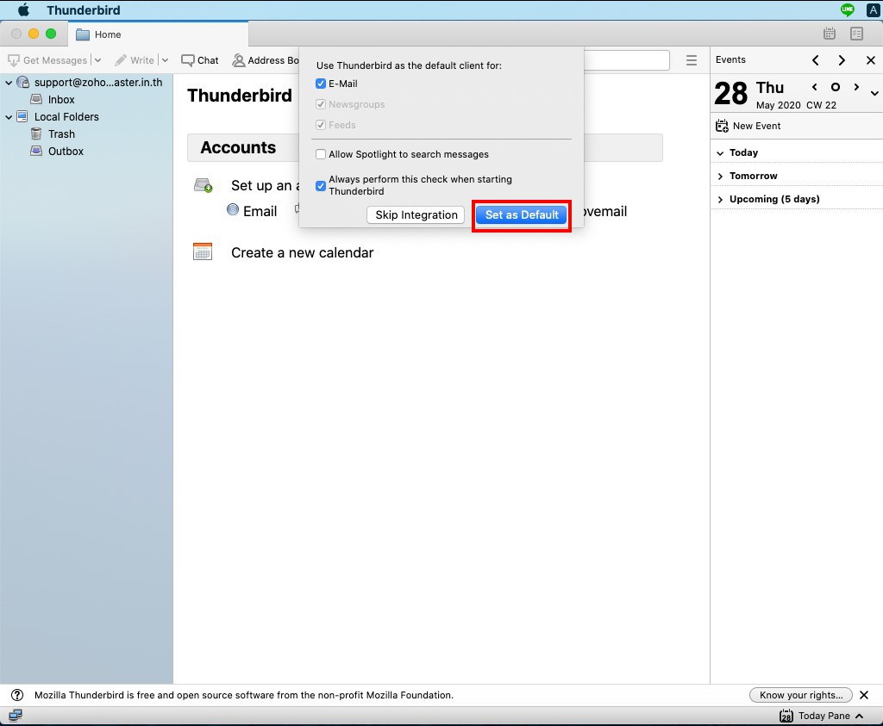The image size is (883, 726).
Task: Switch to the Home tab
Action: point(158,34)
